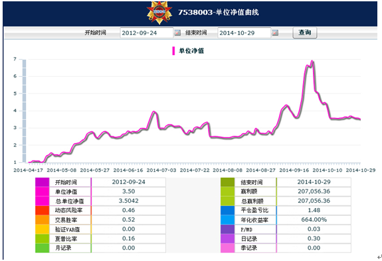Screen dimensions: 382x261
Task: Select the 平仓盈亏比 value 1.48
Action: pos(314,210)
